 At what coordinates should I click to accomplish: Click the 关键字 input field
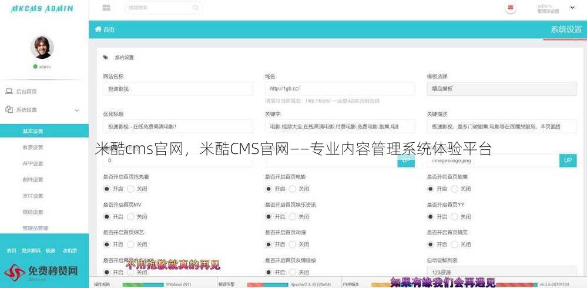pyautogui.click(x=340, y=126)
